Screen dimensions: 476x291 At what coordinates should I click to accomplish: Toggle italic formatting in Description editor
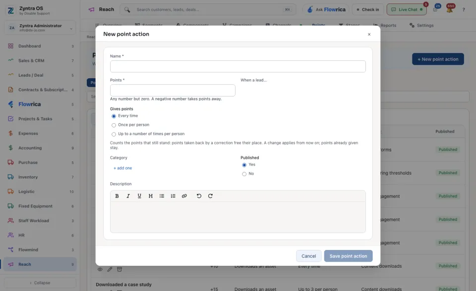[x=128, y=196]
